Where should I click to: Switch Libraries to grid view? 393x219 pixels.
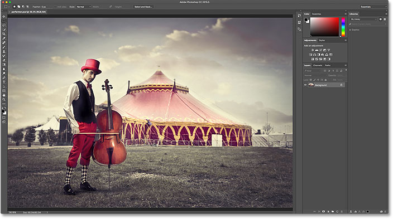(381, 20)
